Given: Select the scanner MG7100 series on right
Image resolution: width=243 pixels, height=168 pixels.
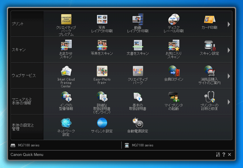Looking at the screenshot, I should 139,145.
